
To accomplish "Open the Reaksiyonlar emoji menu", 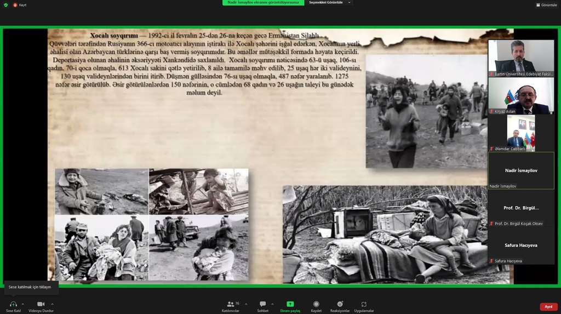I will [340, 304].
